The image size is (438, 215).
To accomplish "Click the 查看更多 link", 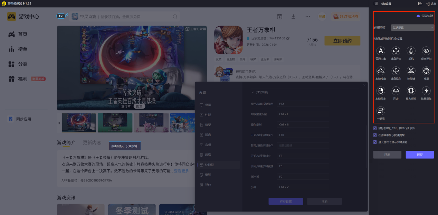I will click(x=181, y=171).
